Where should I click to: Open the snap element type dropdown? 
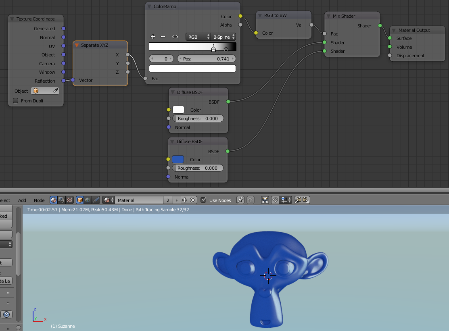(286, 200)
